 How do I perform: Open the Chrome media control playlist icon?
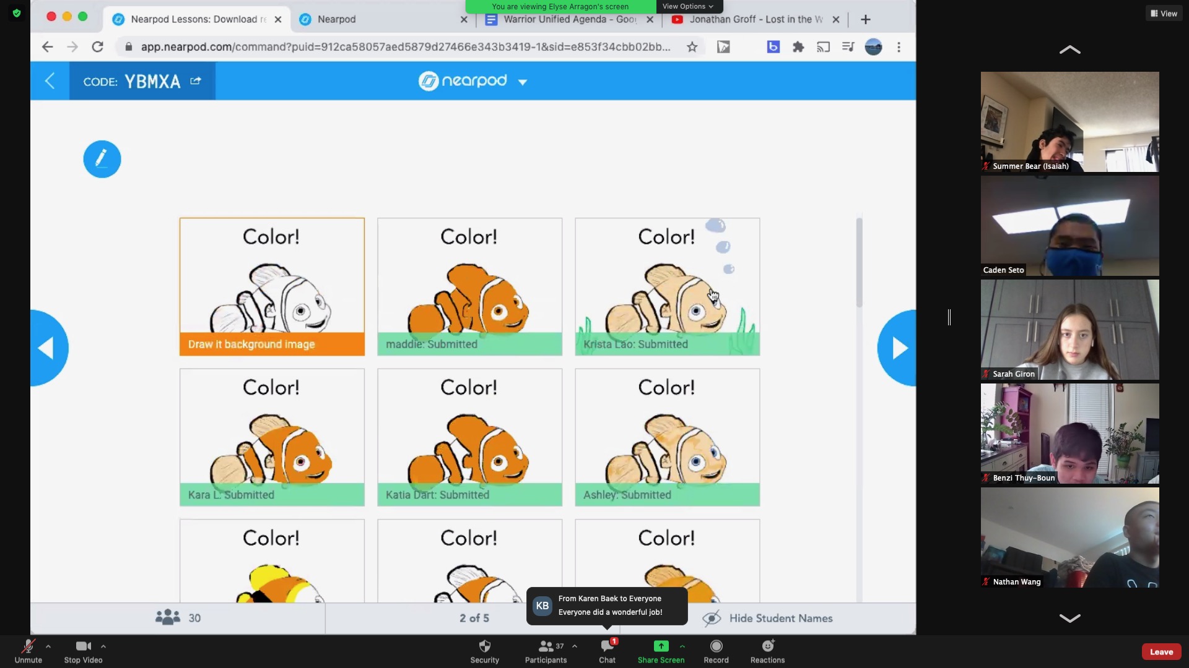pos(848,46)
